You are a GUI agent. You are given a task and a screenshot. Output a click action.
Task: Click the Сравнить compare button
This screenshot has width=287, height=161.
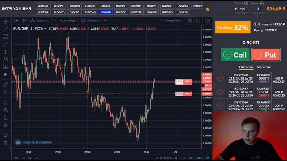(39, 21)
